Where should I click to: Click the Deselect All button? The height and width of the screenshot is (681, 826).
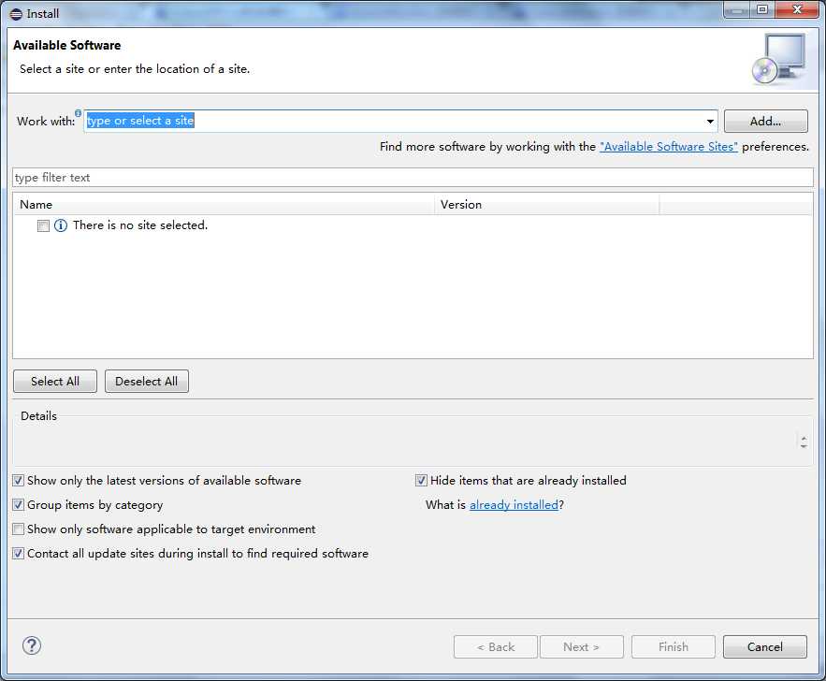pyautogui.click(x=147, y=382)
